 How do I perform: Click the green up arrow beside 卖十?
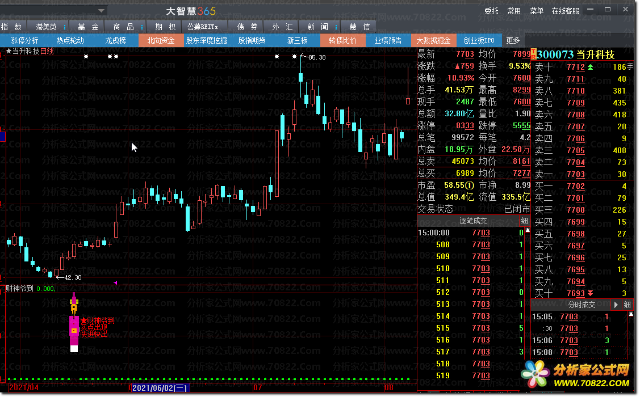(x=590, y=67)
